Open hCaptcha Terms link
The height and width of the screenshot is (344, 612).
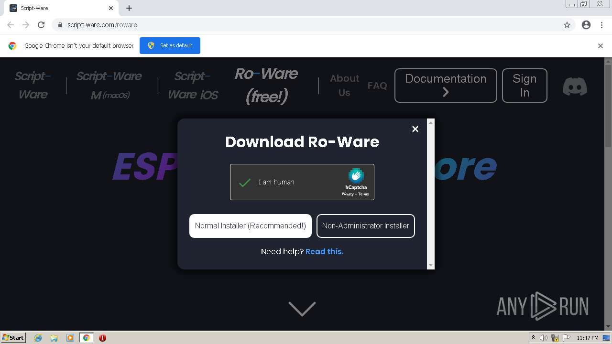click(363, 194)
